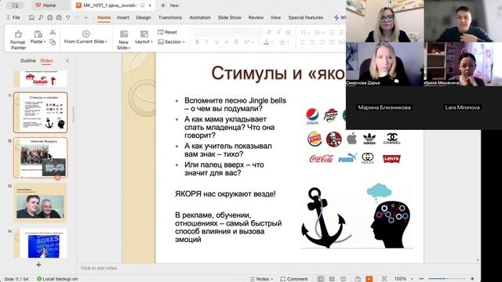
Task: Toggle Normal view button in status bar
Action: tap(320, 279)
